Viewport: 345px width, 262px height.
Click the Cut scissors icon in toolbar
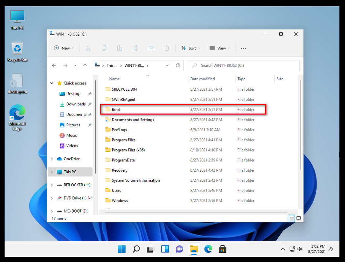88,48
